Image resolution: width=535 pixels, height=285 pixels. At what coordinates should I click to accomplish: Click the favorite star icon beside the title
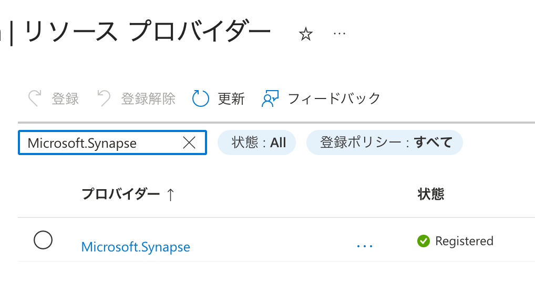[306, 35]
